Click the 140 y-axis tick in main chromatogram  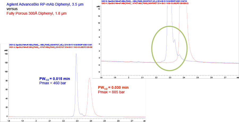click(x=6, y=54)
